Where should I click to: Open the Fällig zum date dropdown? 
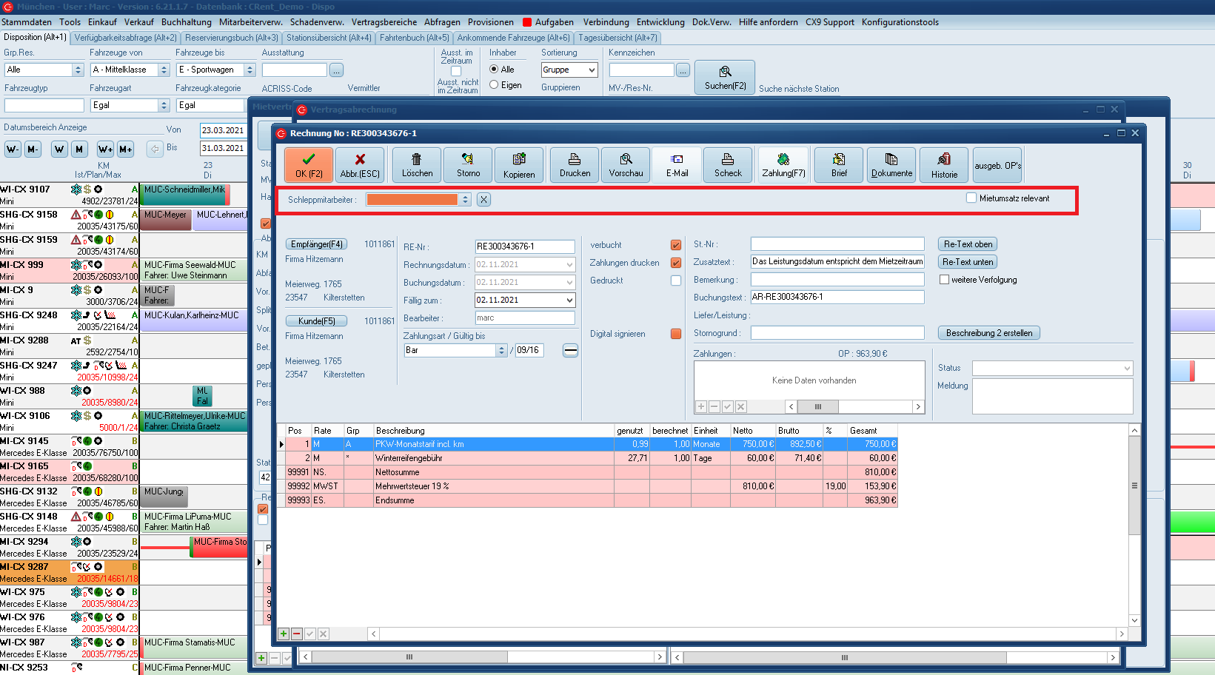pyautogui.click(x=569, y=300)
